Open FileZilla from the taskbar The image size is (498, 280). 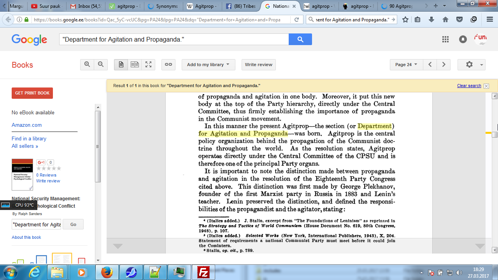[x=203, y=272]
